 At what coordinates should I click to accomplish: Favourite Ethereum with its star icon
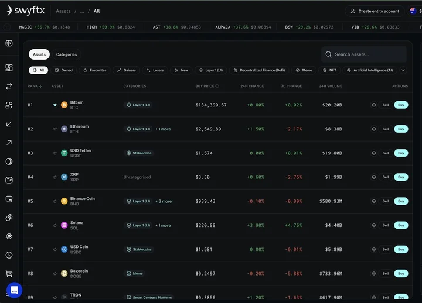pyautogui.click(x=55, y=129)
